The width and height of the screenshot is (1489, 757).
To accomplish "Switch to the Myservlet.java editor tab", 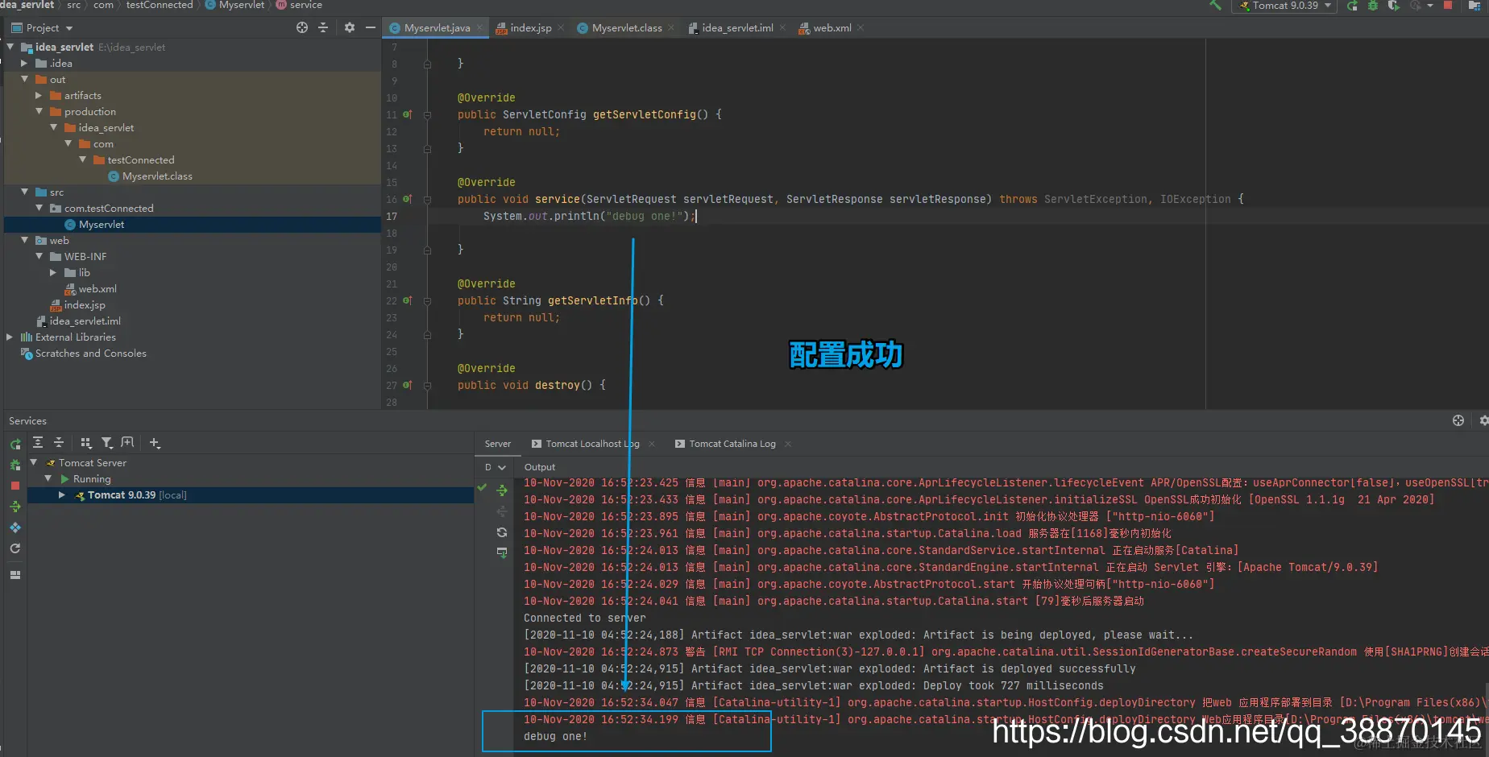I will click(x=437, y=27).
